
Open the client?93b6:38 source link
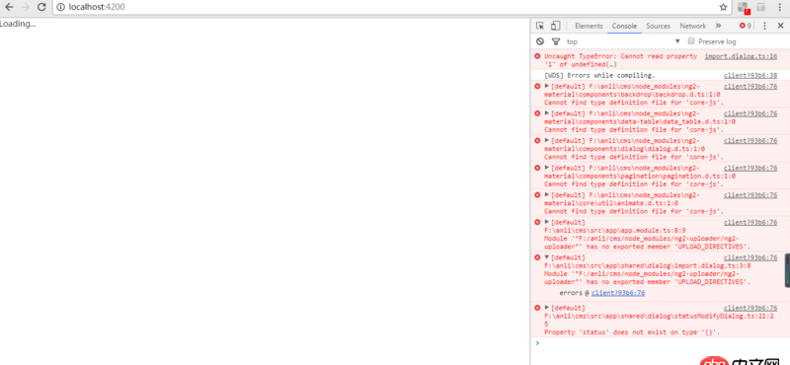coord(750,76)
